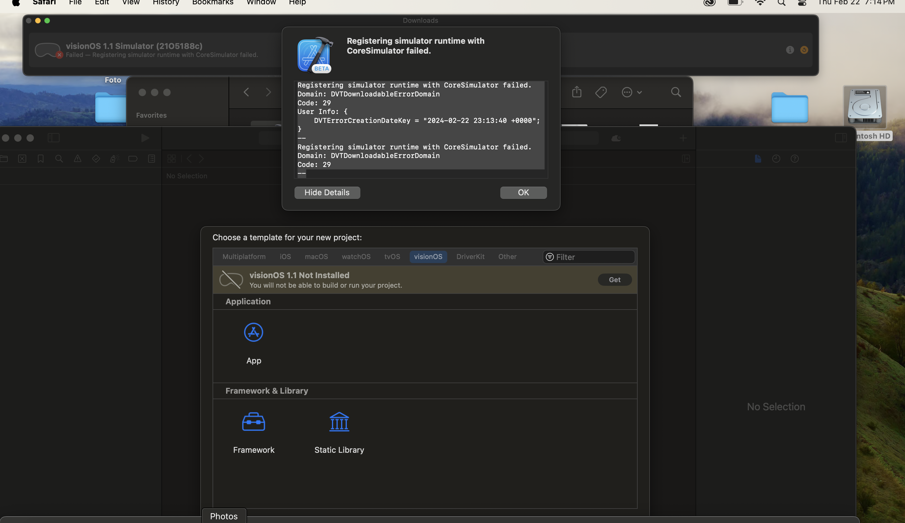Toggle the Xcode inspector panel
Image resolution: width=905 pixels, height=523 pixels.
click(841, 138)
